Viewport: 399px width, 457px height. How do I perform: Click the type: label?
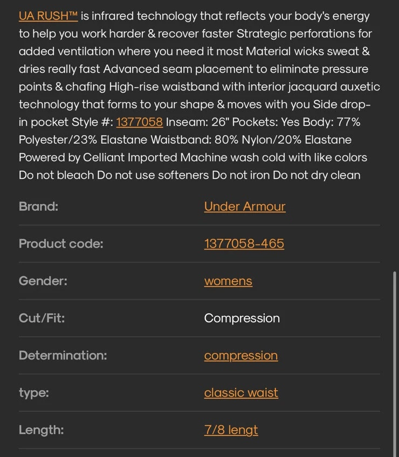tap(34, 393)
